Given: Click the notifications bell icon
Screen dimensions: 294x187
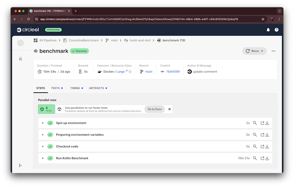Looking at the screenshot, I should point(268,30).
